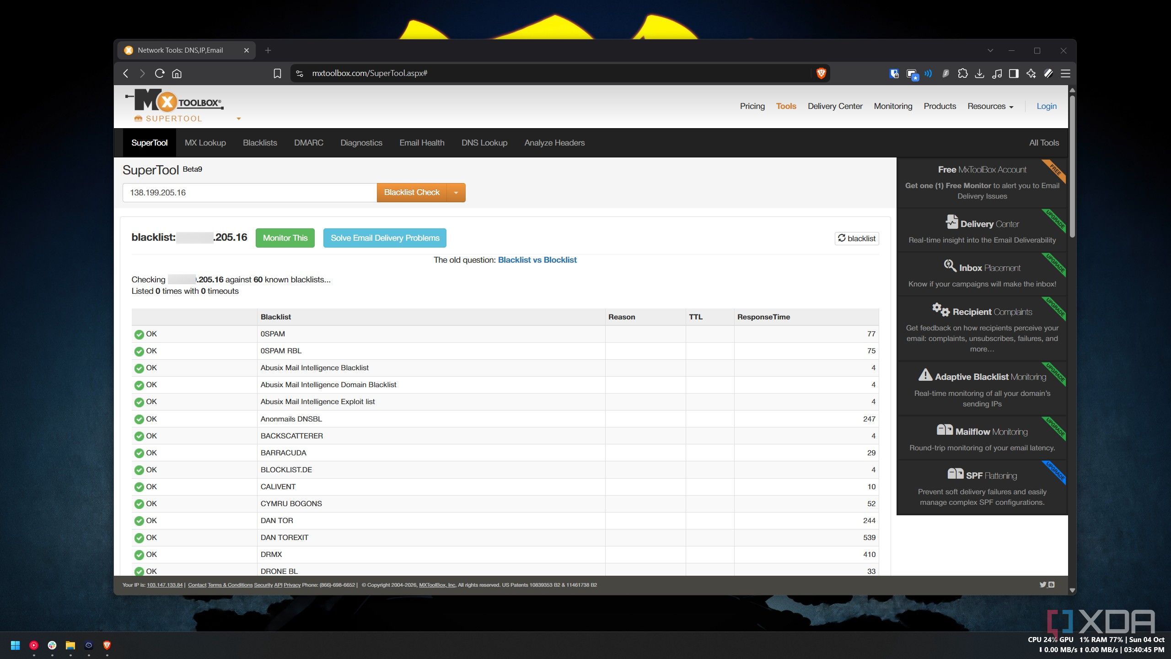Open browser hamburger menu
1171x659 pixels.
coord(1065,73)
